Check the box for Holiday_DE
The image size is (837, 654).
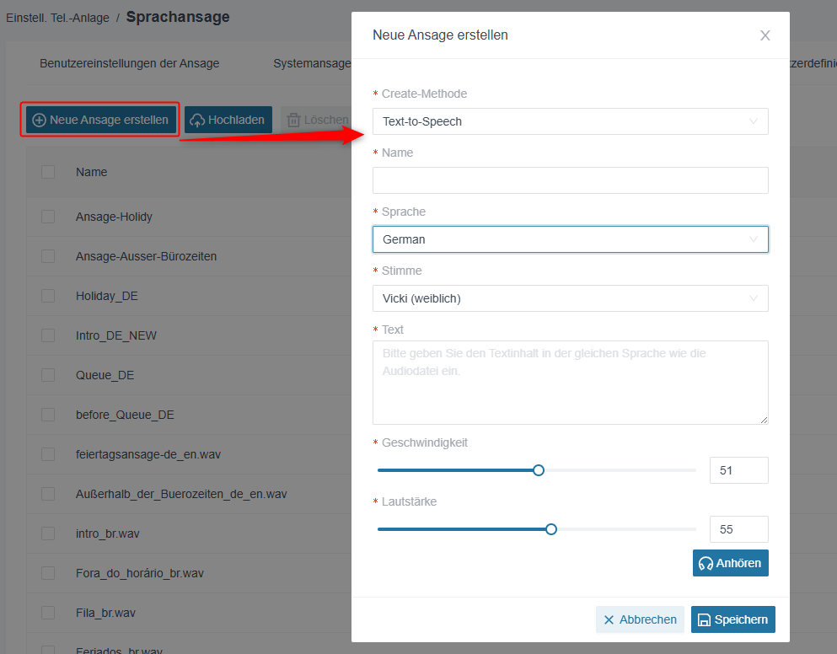[x=48, y=296]
